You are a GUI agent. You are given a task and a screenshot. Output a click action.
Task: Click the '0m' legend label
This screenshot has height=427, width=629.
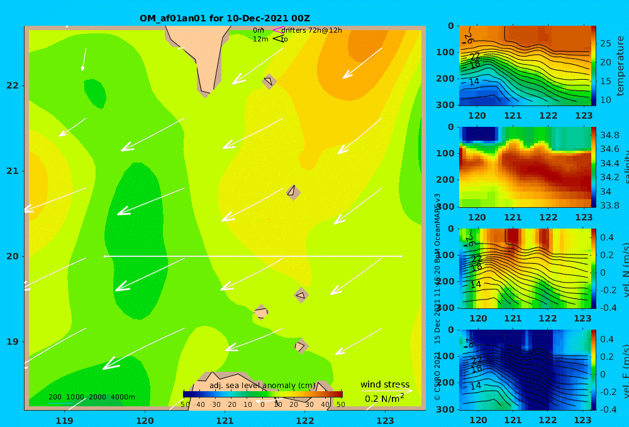point(259,30)
